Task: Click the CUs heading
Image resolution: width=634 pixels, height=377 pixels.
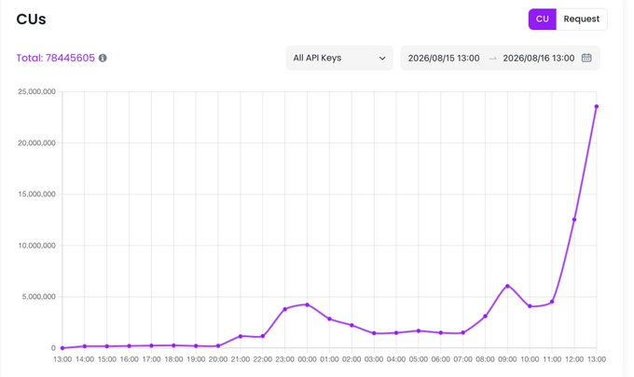Action: tap(31, 20)
